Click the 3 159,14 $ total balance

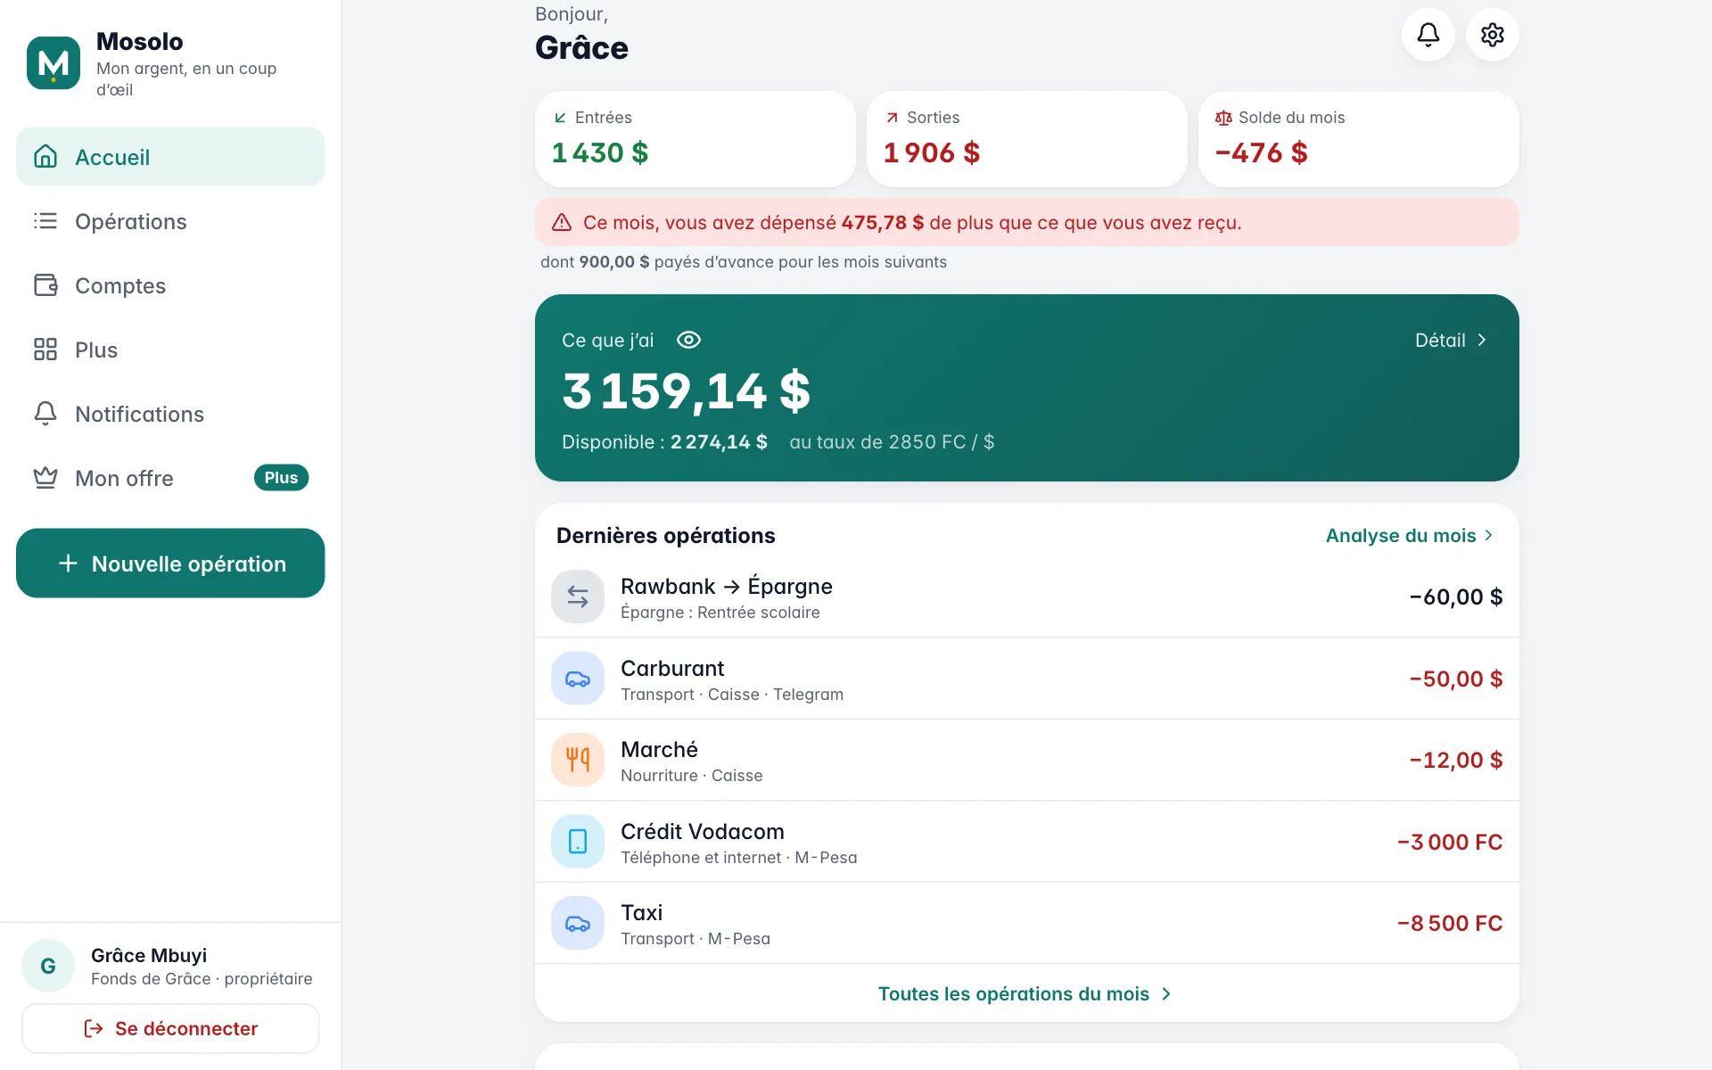pyautogui.click(x=686, y=391)
